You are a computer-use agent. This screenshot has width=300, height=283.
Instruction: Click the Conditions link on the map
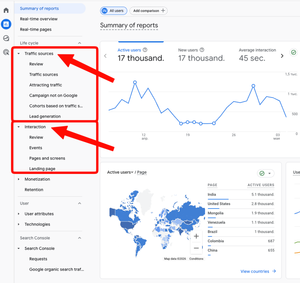point(196,259)
